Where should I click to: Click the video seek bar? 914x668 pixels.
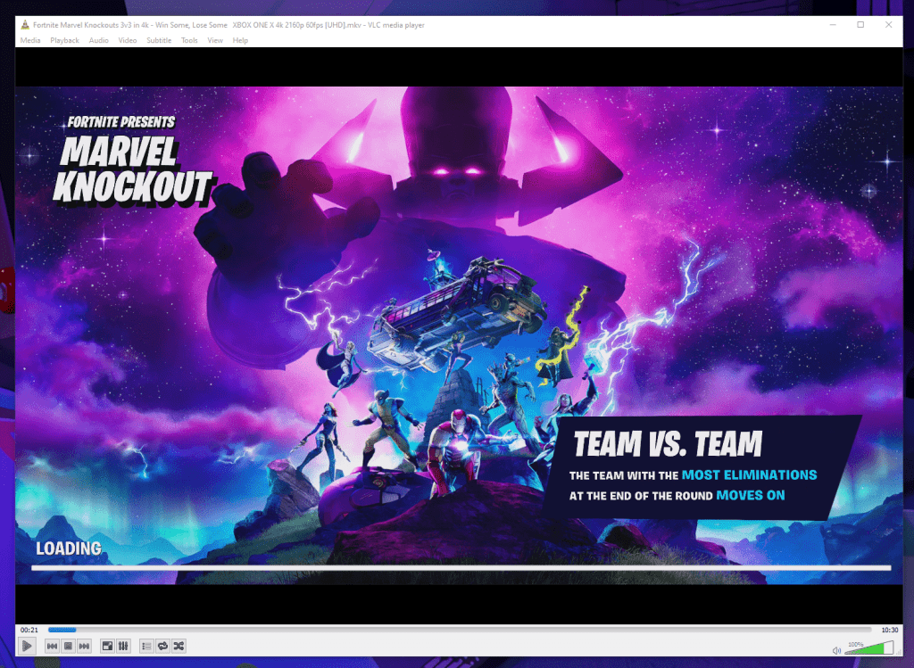click(446, 630)
